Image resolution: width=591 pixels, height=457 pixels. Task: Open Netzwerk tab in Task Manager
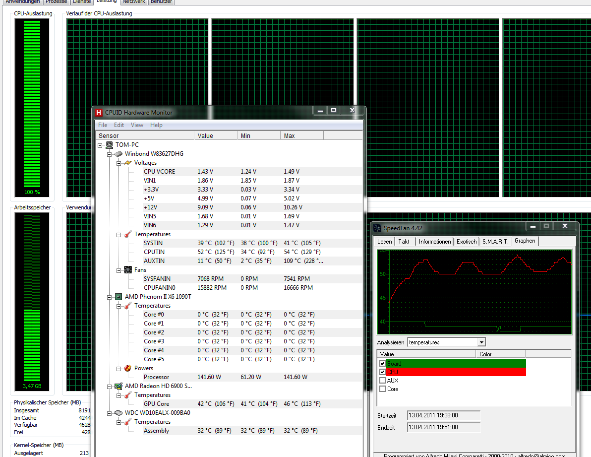point(133,2)
